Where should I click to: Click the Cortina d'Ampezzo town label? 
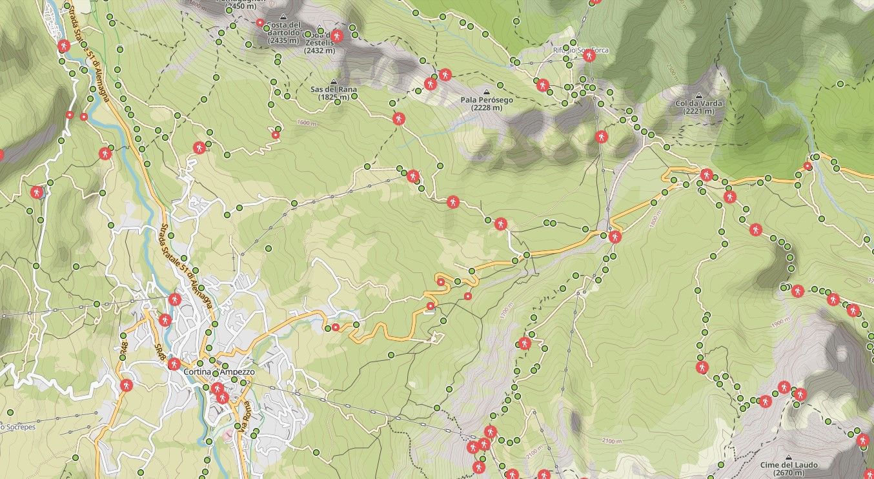click(219, 372)
